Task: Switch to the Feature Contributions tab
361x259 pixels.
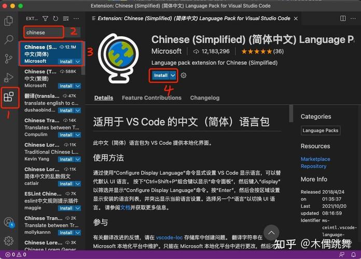Action: click(x=152, y=98)
